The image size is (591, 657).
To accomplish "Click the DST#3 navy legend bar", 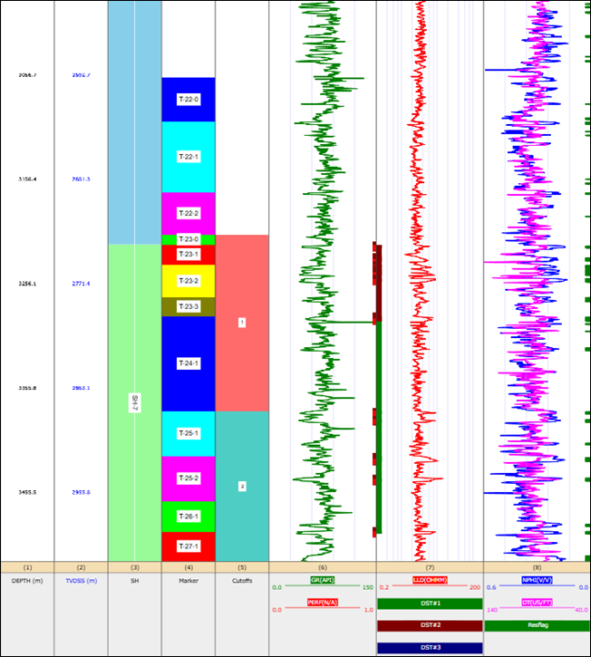I will coord(430,647).
